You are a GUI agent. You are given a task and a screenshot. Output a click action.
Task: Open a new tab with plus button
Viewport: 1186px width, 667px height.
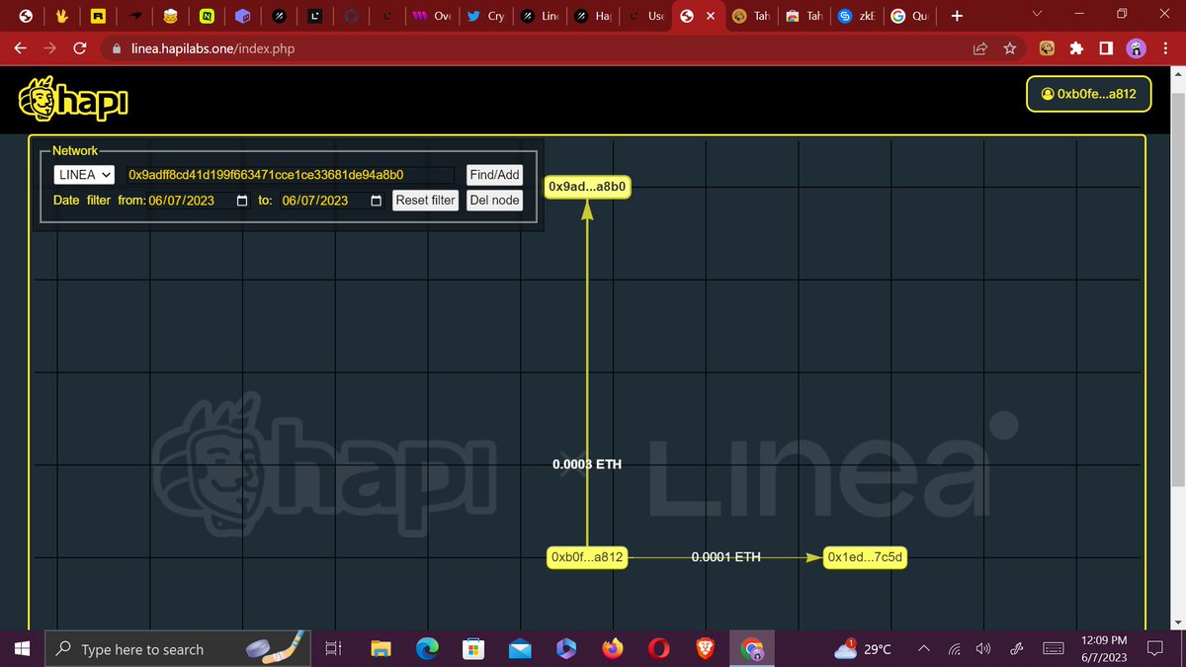coord(956,16)
